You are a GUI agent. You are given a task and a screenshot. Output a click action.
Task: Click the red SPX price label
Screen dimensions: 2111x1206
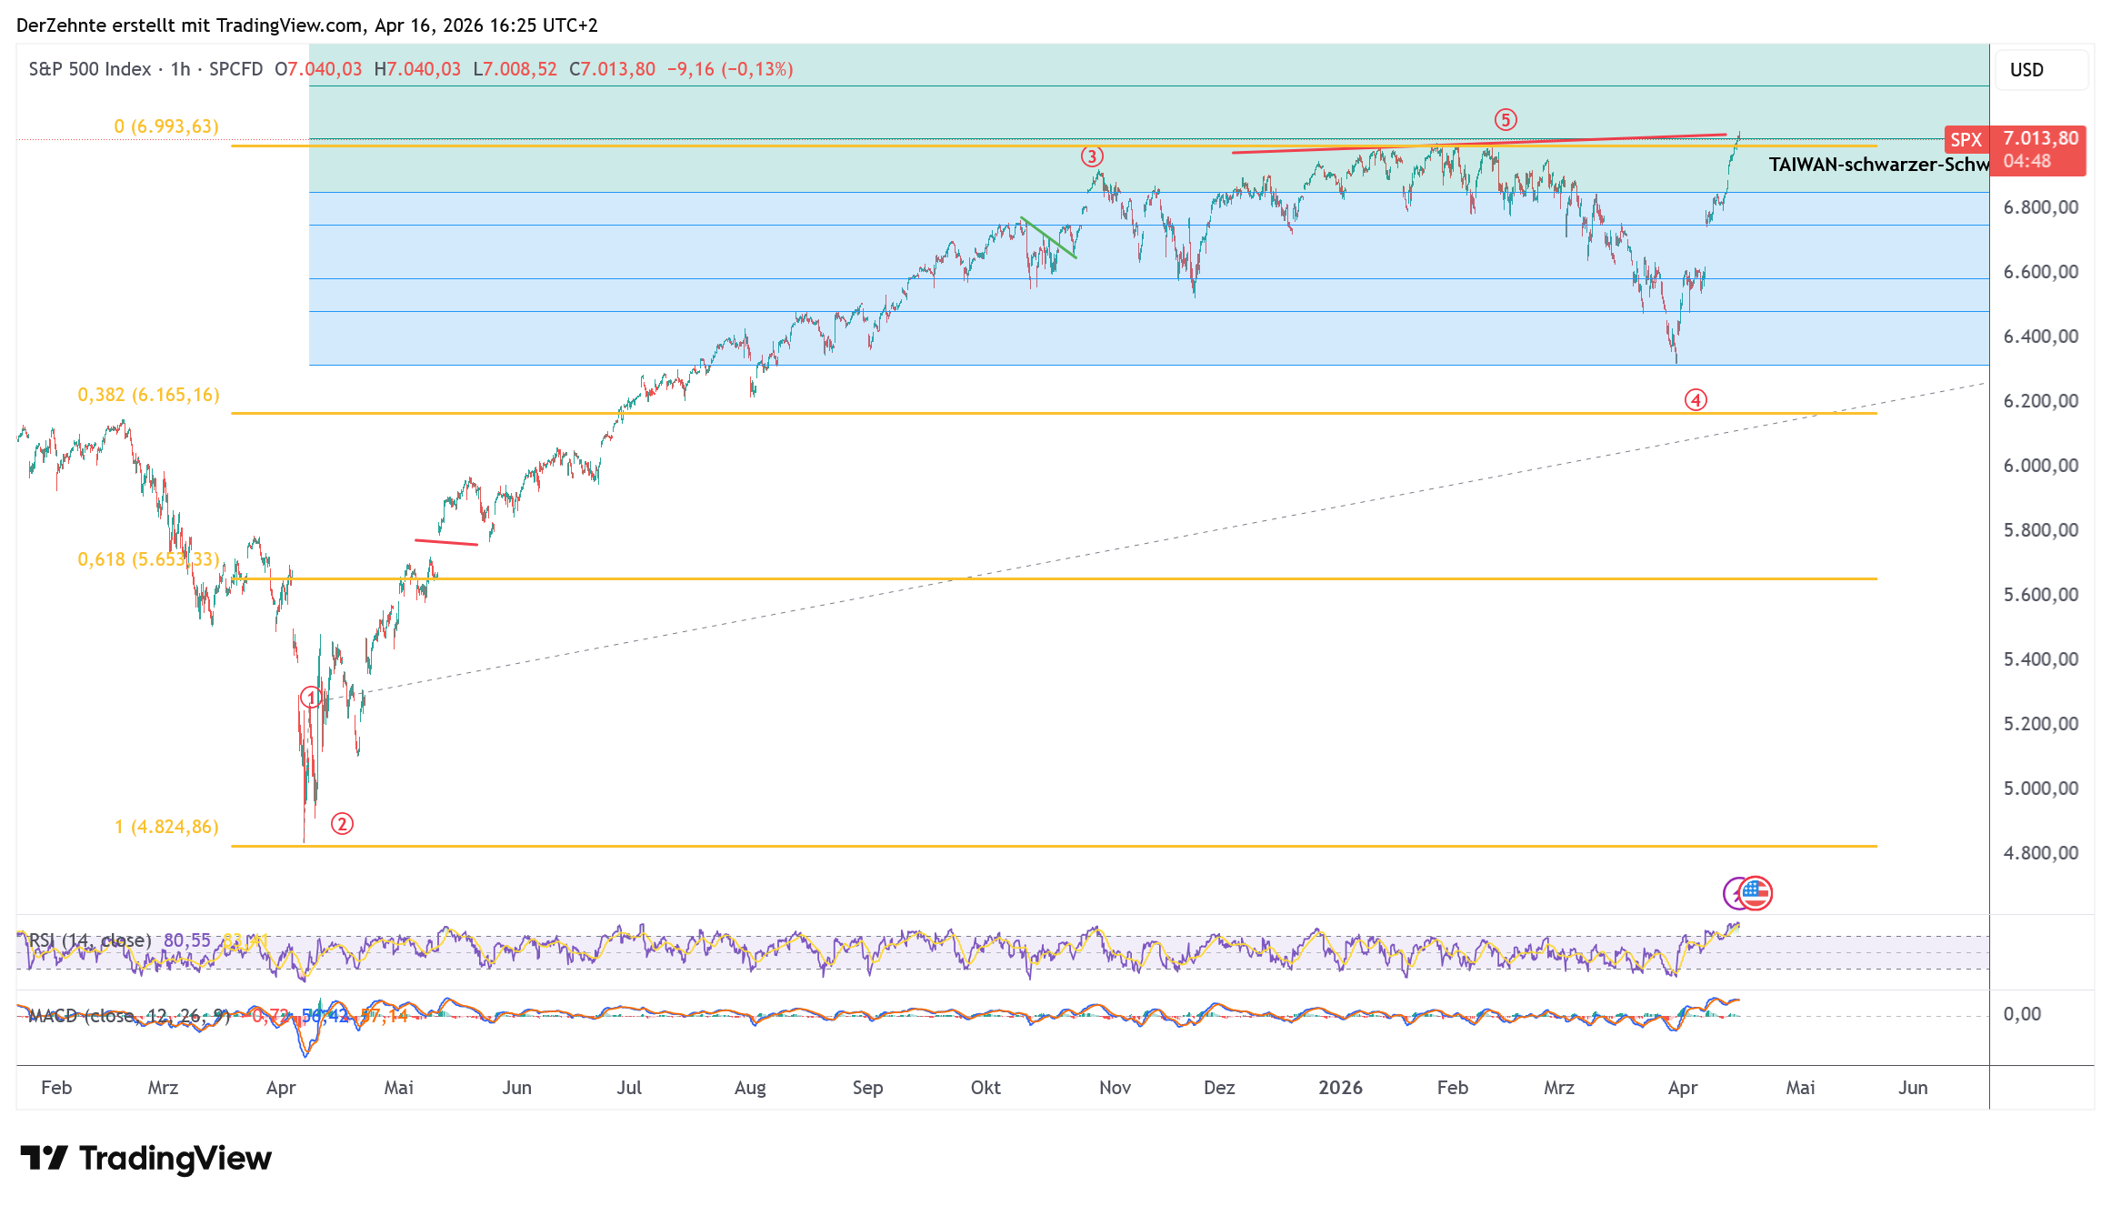click(1966, 140)
